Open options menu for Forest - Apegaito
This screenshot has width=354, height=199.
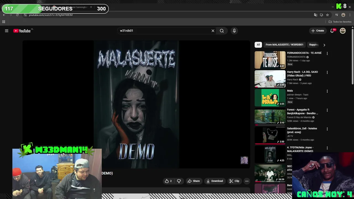[327, 110]
